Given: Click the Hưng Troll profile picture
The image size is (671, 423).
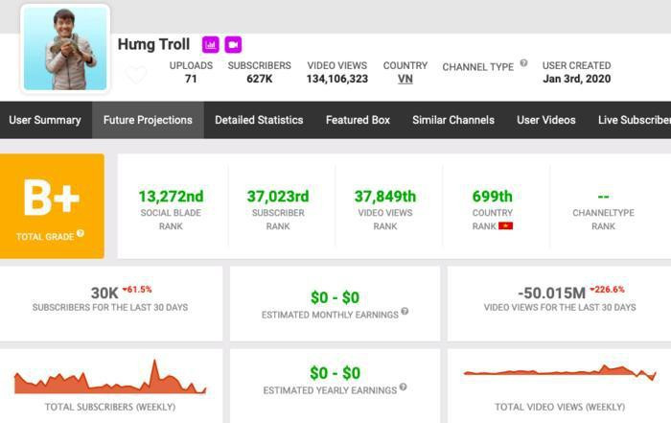Looking at the screenshot, I should 65,49.
